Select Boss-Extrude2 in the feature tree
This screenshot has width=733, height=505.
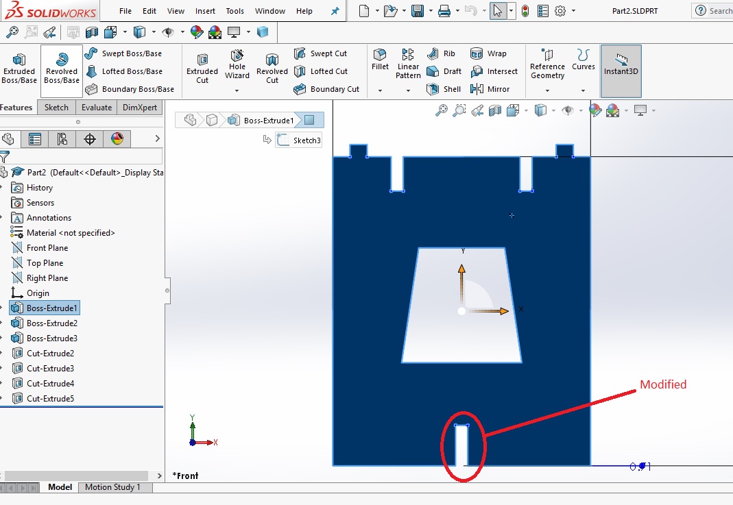pyautogui.click(x=45, y=323)
